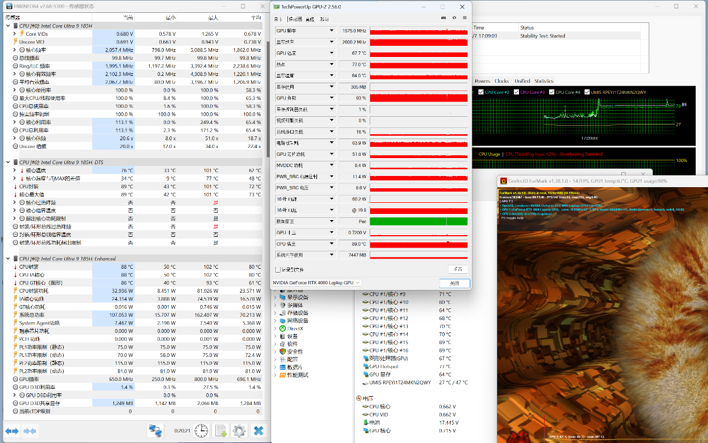Click the collapse-columns arrows icon in HWiNFO
The width and height of the screenshot is (708, 443).
(30, 431)
